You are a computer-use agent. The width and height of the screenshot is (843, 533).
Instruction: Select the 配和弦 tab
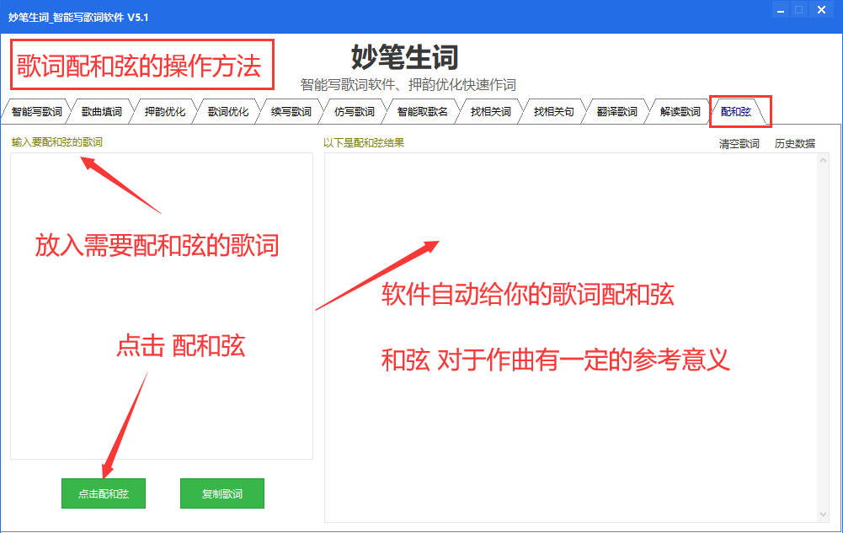[736, 112]
